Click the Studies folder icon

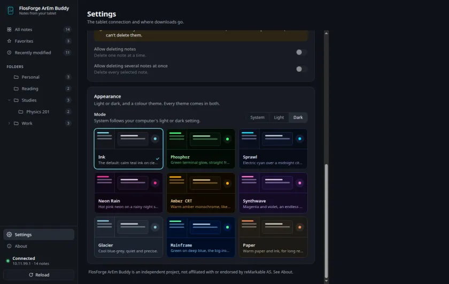17,101
